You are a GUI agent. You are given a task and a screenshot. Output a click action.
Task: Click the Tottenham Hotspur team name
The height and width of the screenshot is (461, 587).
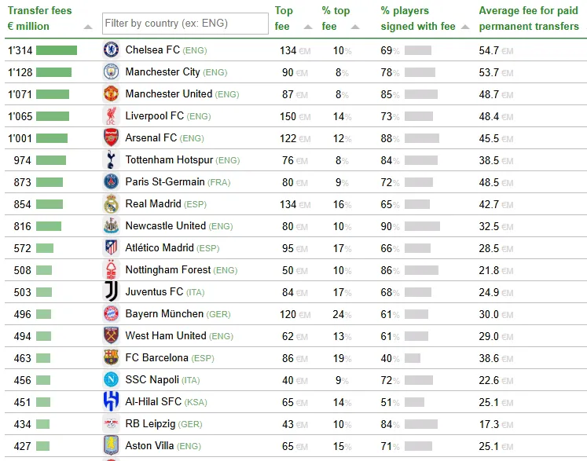(169, 160)
